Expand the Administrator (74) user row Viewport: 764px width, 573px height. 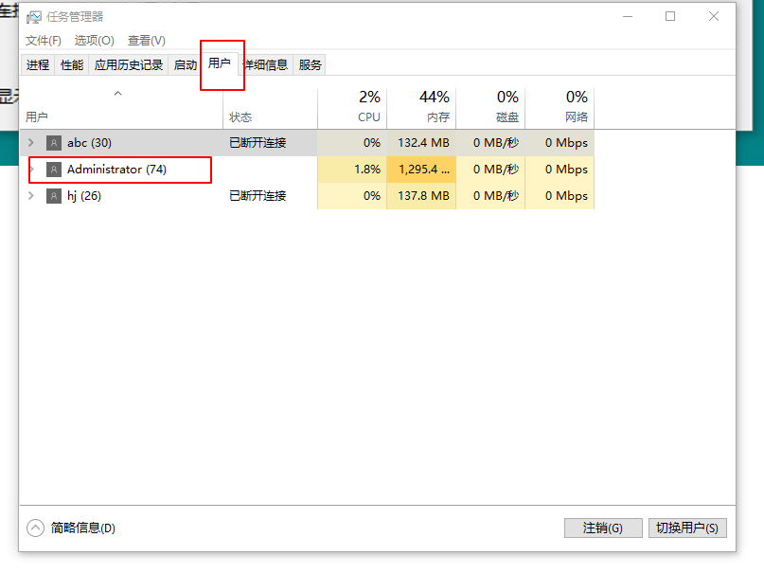coord(32,170)
